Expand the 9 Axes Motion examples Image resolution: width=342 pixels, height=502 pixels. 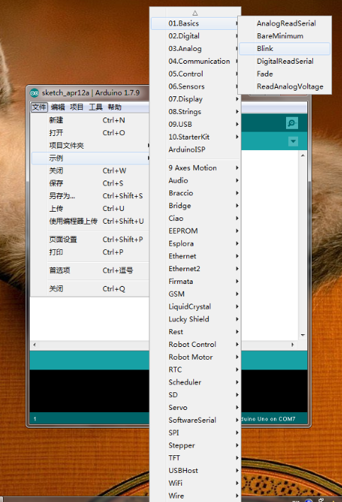click(x=195, y=168)
